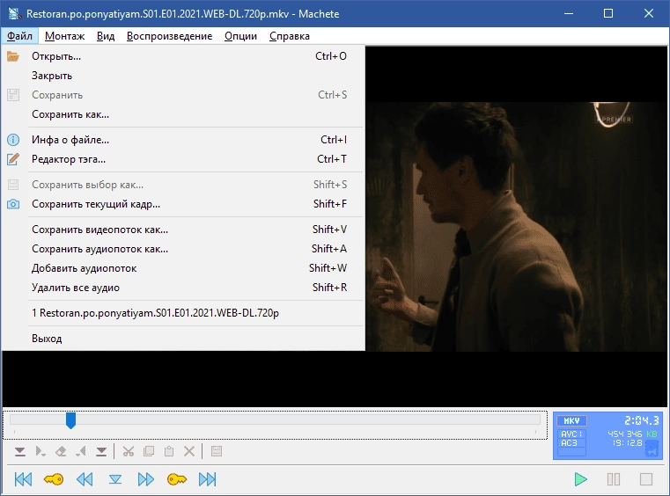Click the green Play button
This screenshot has height=496, width=670.
(x=580, y=479)
